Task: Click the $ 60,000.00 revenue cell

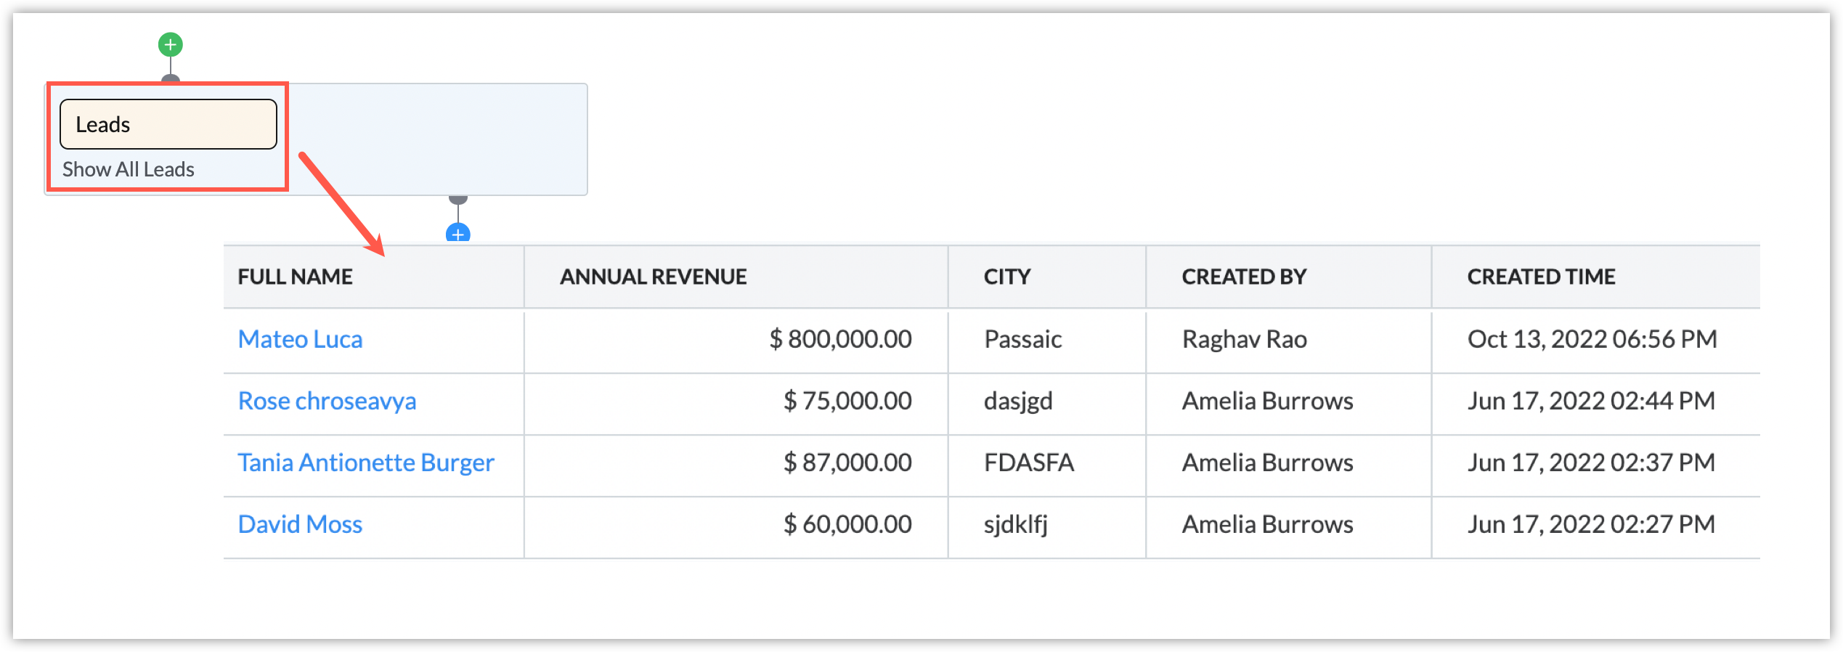Action: click(x=847, y=524)
